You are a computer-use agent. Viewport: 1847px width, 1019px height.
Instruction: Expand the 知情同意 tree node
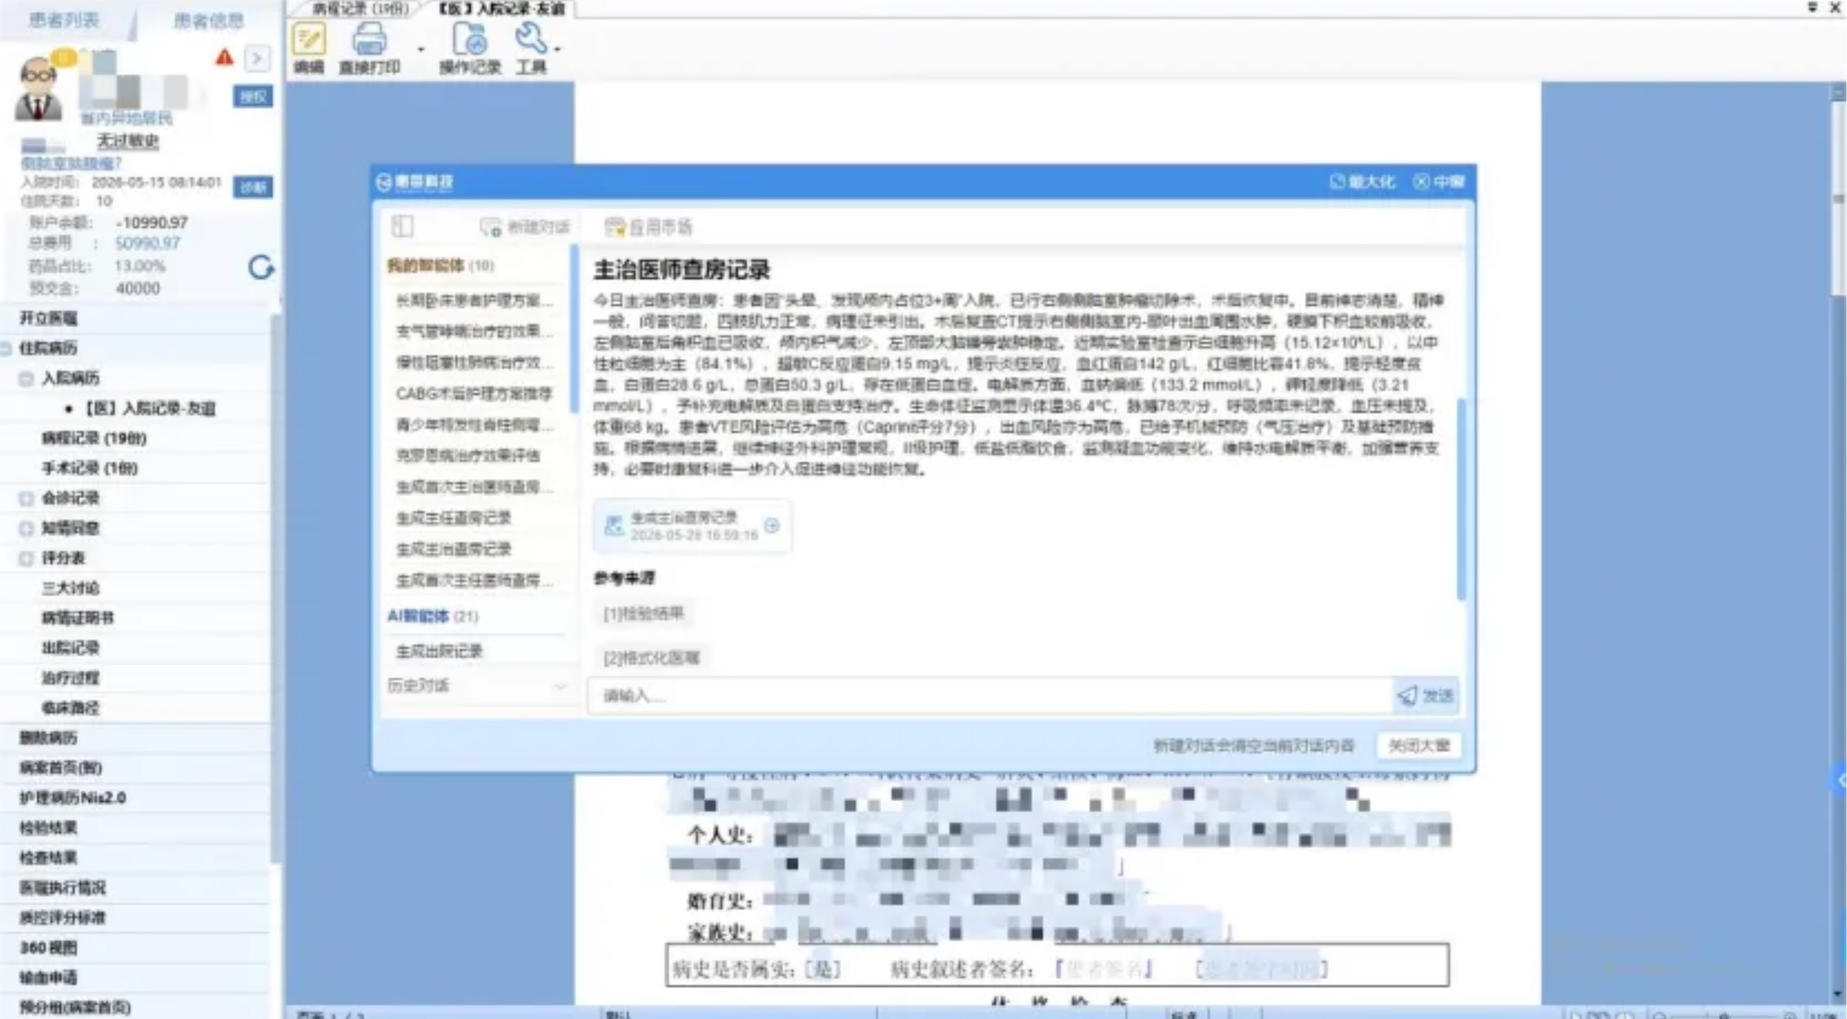[27, 529]
